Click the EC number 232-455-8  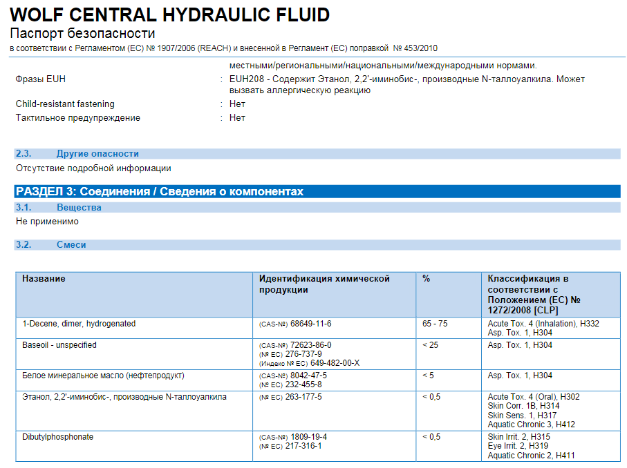[x=303, y=384]
